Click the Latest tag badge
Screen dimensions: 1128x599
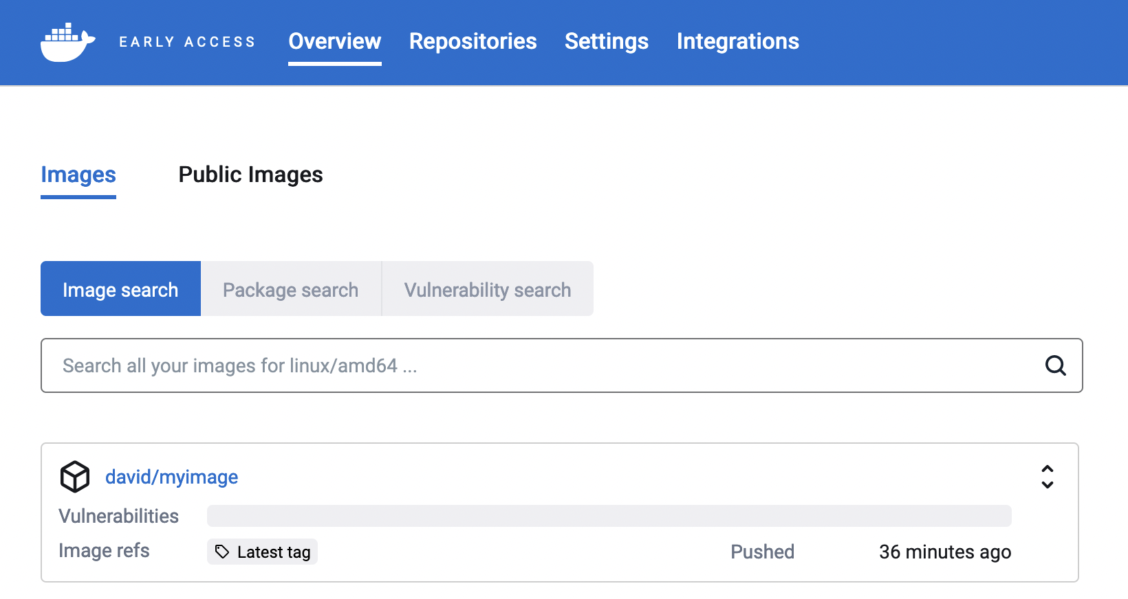(x=262, y=552)
